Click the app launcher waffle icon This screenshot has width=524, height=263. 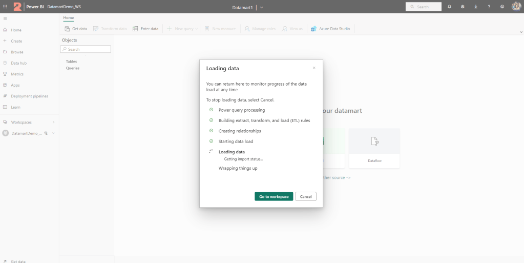point(5,7)
